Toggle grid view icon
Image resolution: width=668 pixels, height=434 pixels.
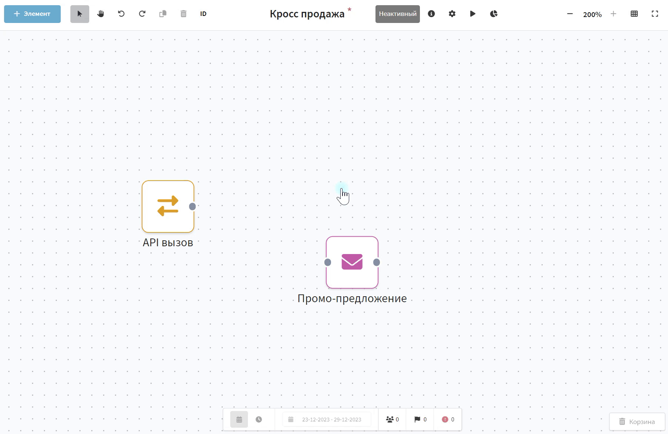click(x=634, y=14)
